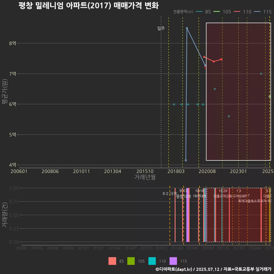Click the '0.25' volume axis label
This screenshot has width=274, height=274.
[x=14, y=229]
